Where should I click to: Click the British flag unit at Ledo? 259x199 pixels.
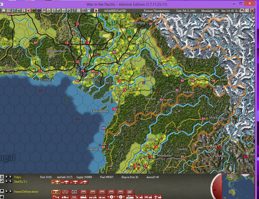click(x=214, y=81)
